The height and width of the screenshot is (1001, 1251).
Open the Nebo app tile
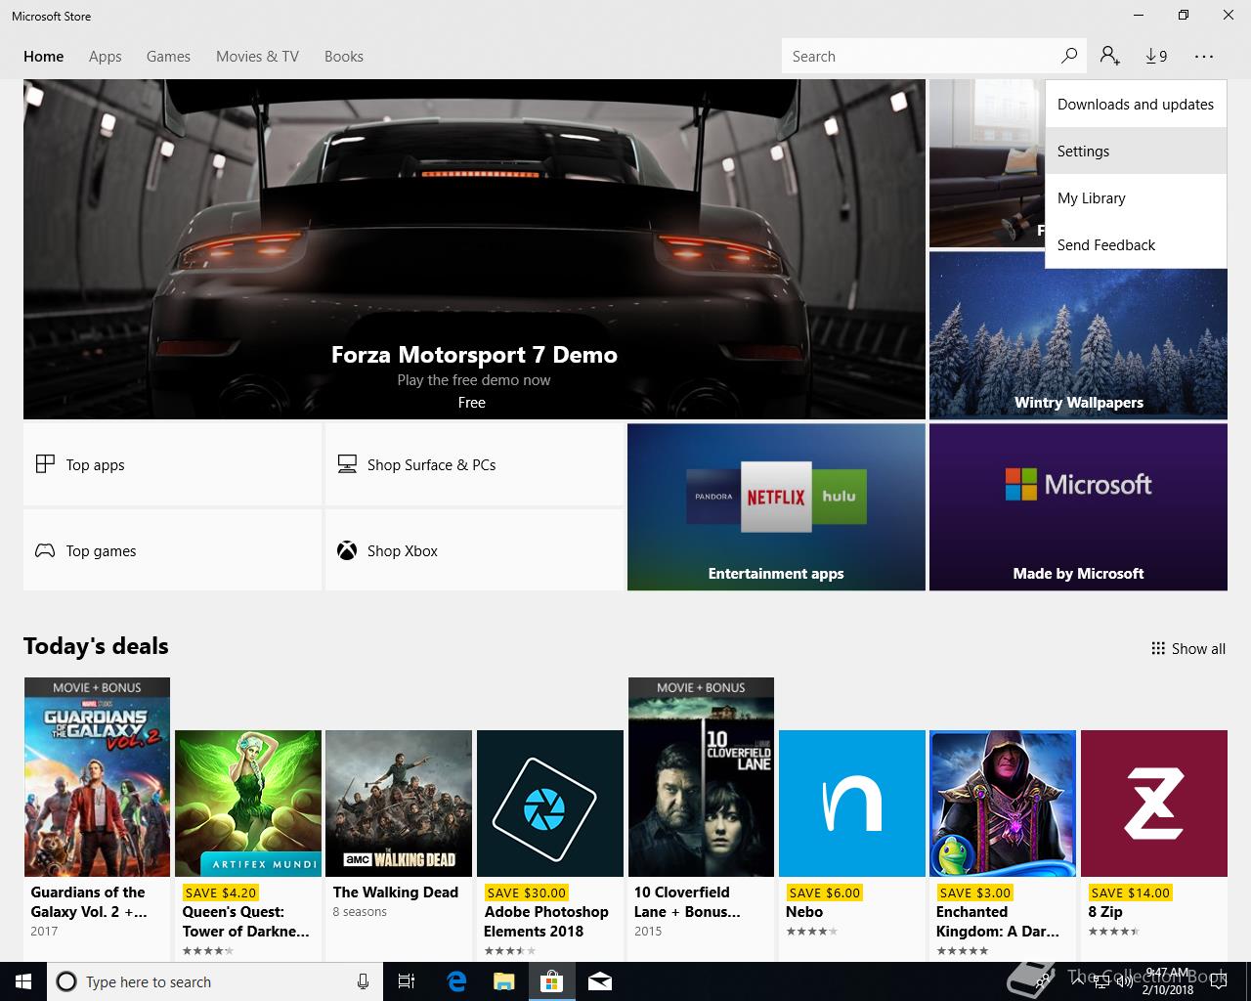pyautogui.click(x=852, y=804)
